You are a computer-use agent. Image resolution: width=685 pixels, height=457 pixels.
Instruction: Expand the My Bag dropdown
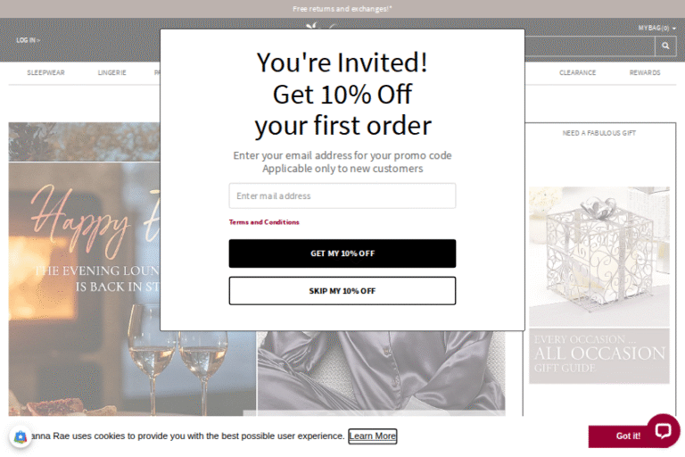[656, 28]
